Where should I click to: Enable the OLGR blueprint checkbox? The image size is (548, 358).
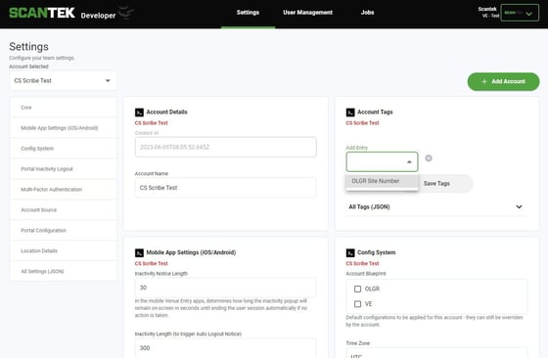pos(357,289)
